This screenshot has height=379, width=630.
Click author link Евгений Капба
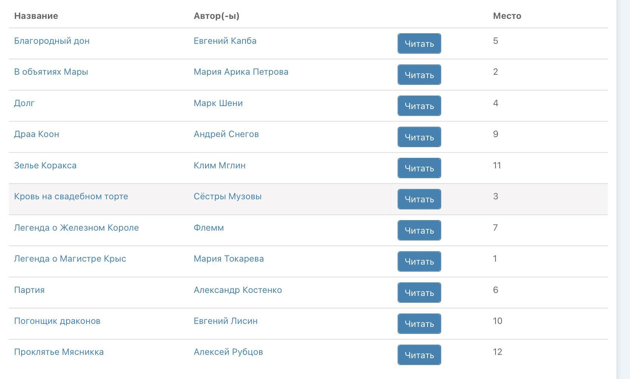coord(225,41)
